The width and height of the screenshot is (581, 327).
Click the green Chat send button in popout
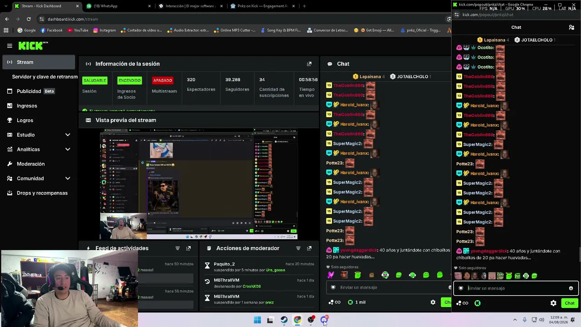[570, 303]
